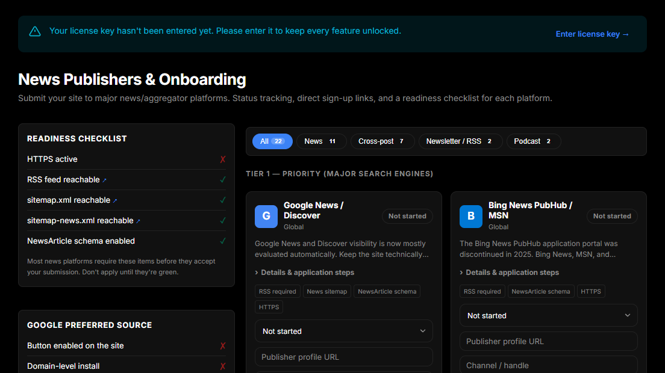Open RSS feed reachable external link icon
This screenshot has width=665, height=373.
pyautogui.click(x=104, y=180)
